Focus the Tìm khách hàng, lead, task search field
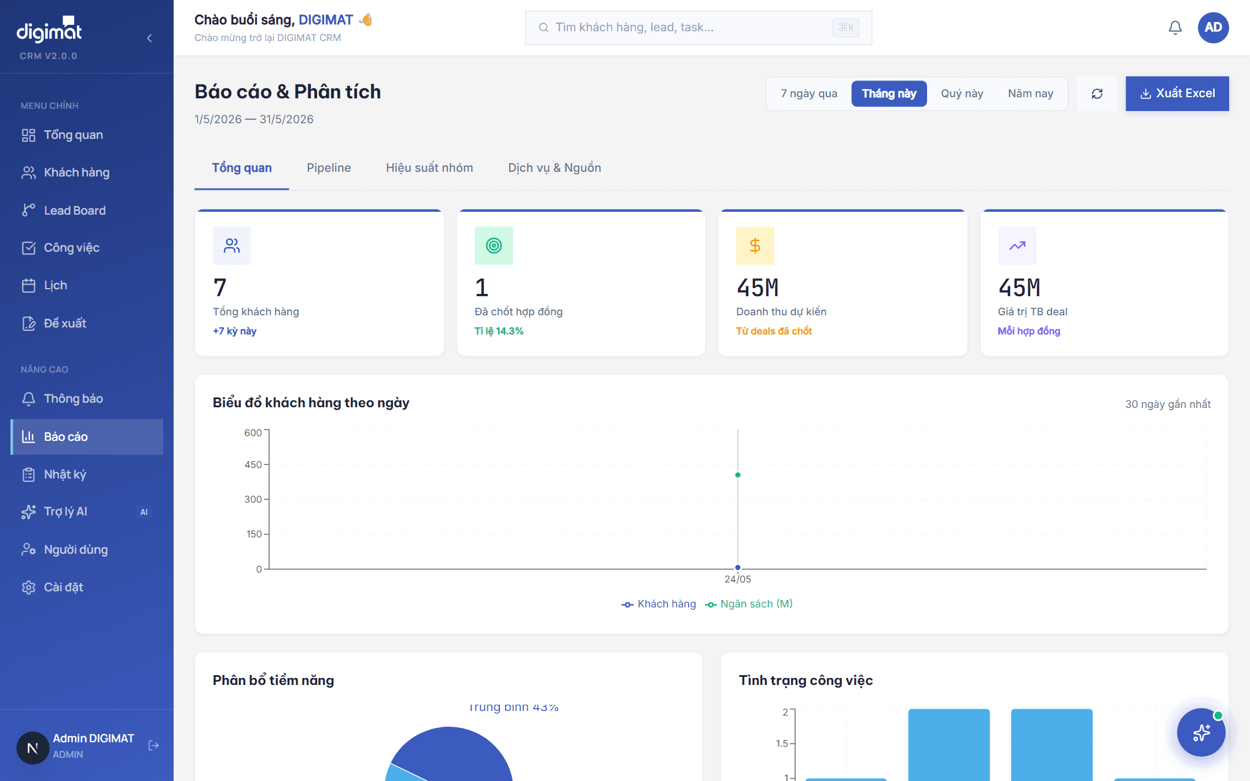 698,28
